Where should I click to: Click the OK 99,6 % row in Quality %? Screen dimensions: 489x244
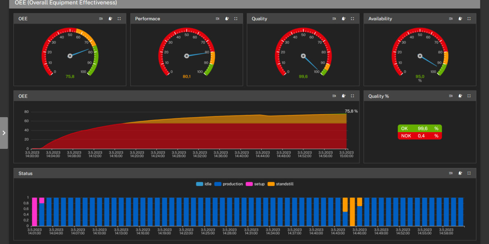click(x=420, y=128)
